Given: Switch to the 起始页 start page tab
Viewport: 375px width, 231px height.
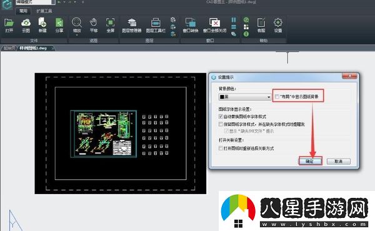Looking at the screenshot, I should [x=9, y=48].
